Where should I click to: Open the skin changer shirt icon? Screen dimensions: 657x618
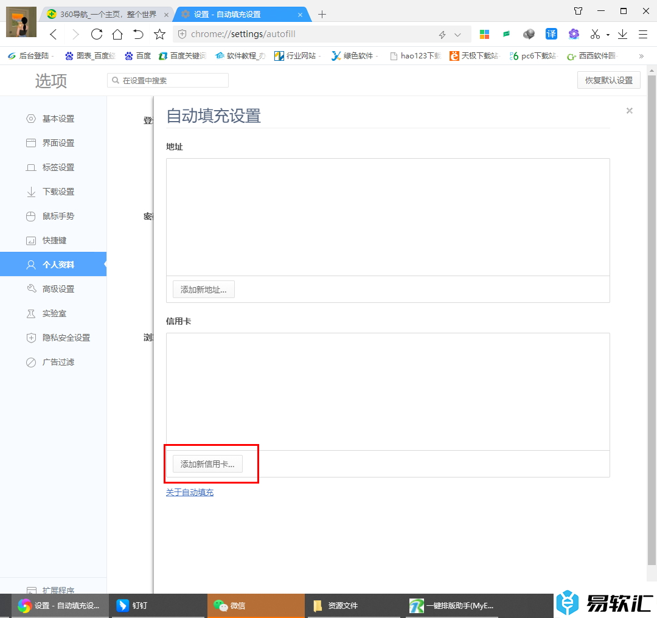click(x=579, y=12)
